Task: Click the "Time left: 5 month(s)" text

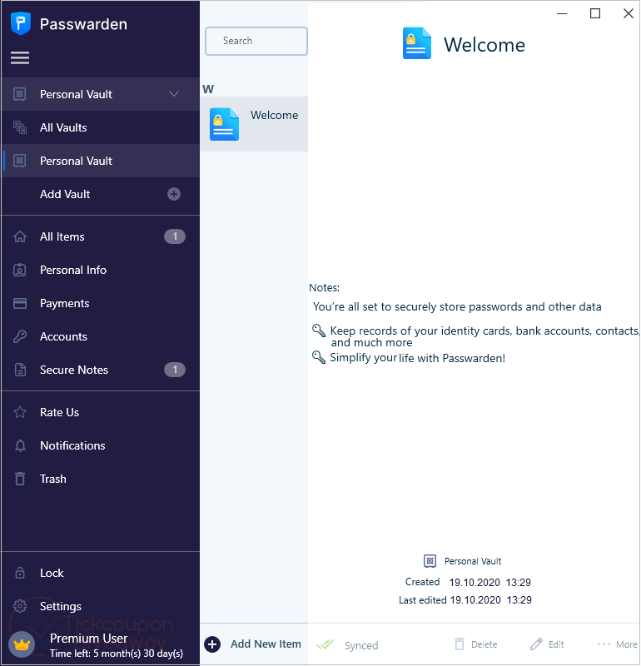Action: (x=117, y=654)
